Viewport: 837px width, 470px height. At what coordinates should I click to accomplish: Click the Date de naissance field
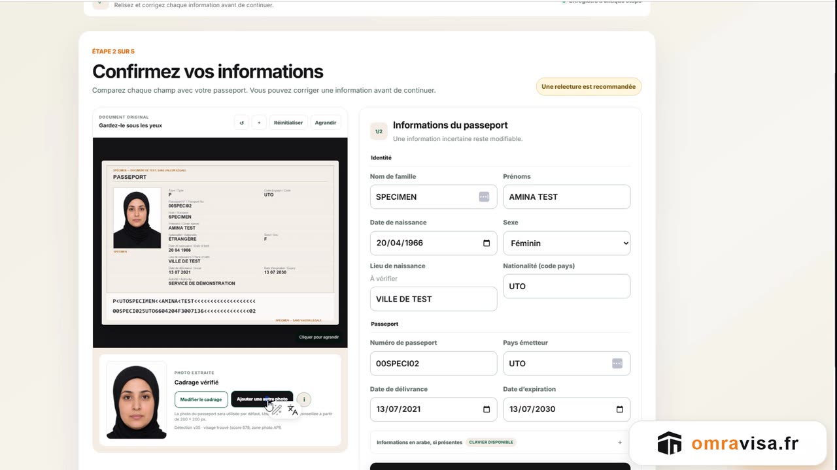(x=434, y=243)
